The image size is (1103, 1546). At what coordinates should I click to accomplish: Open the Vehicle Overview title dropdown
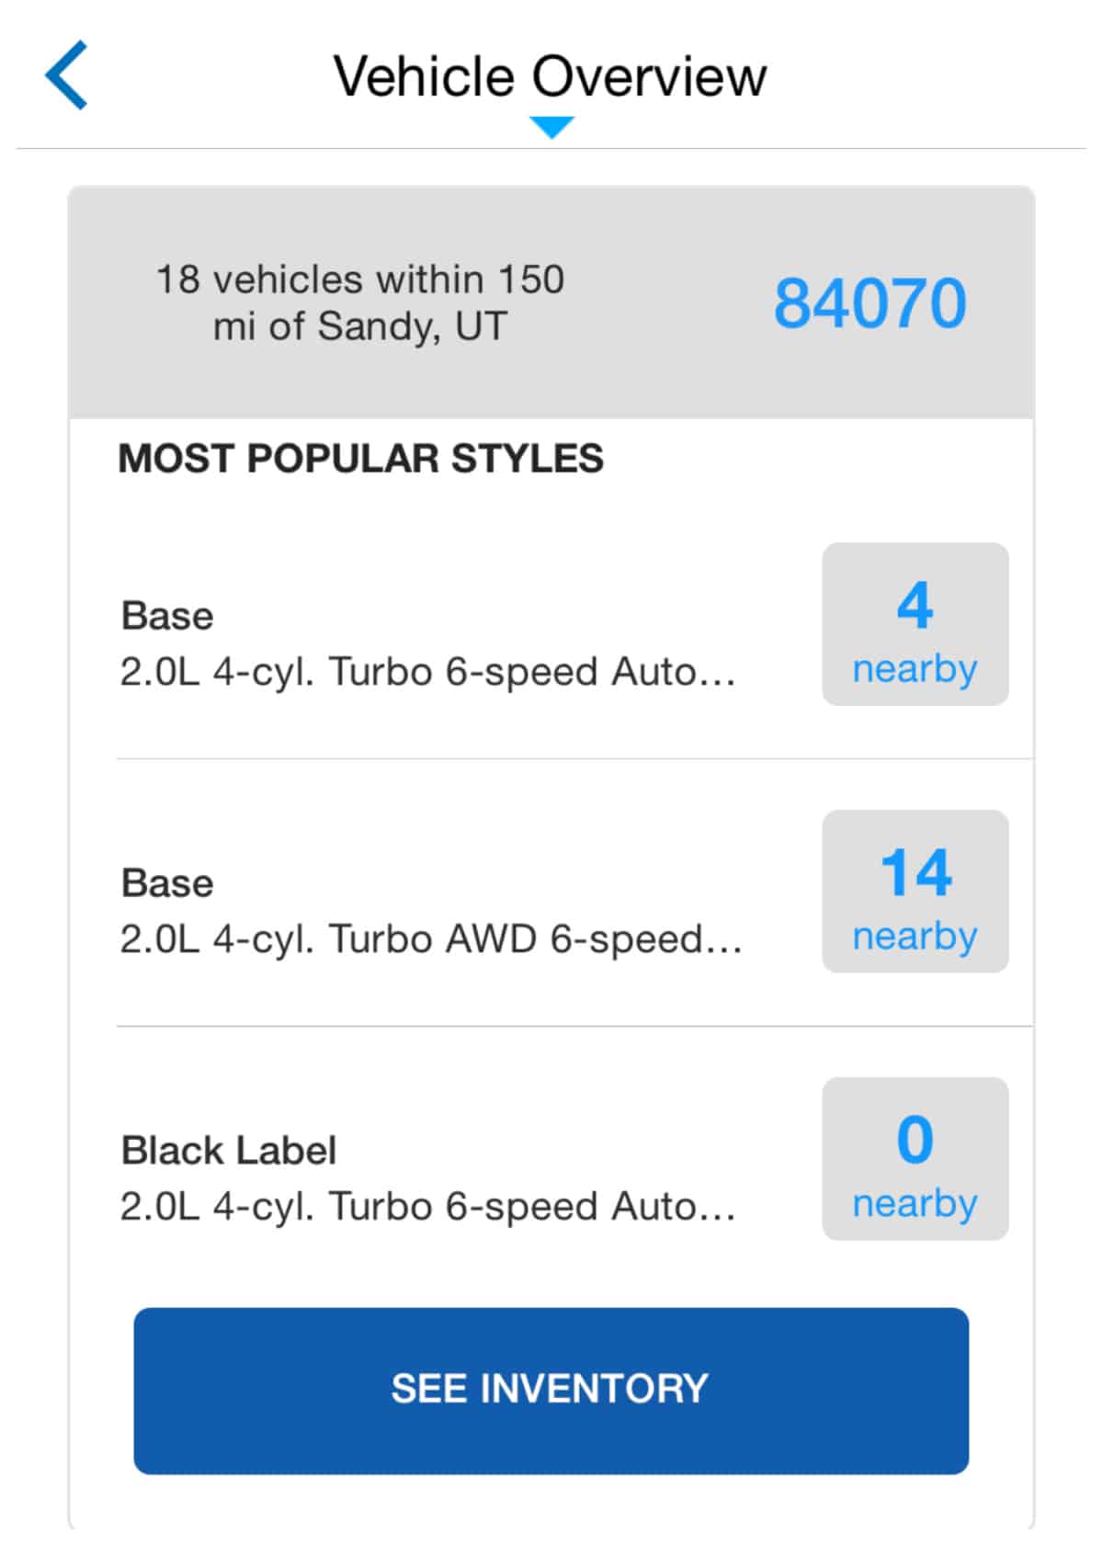[550, 75]
